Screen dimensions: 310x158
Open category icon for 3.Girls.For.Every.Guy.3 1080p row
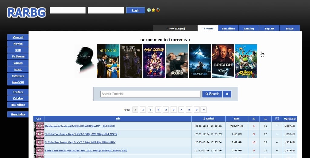click(39, 134)
